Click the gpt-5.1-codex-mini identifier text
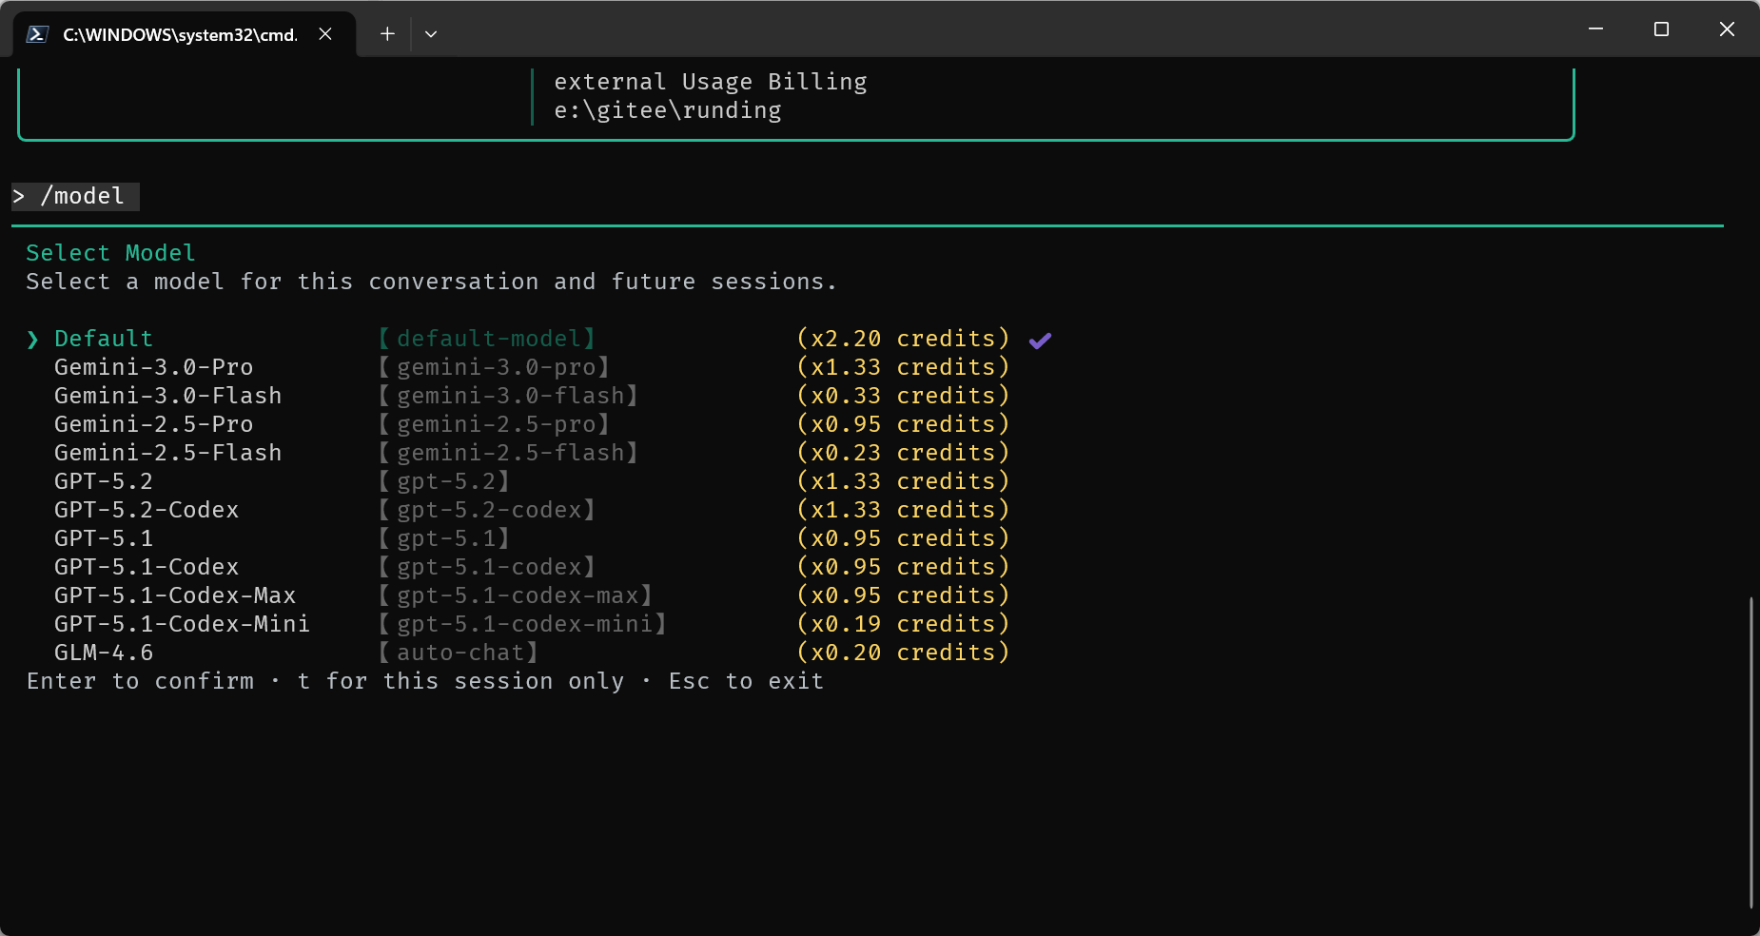This screenshot has width=1760, height=936. (x=523, y=624)
